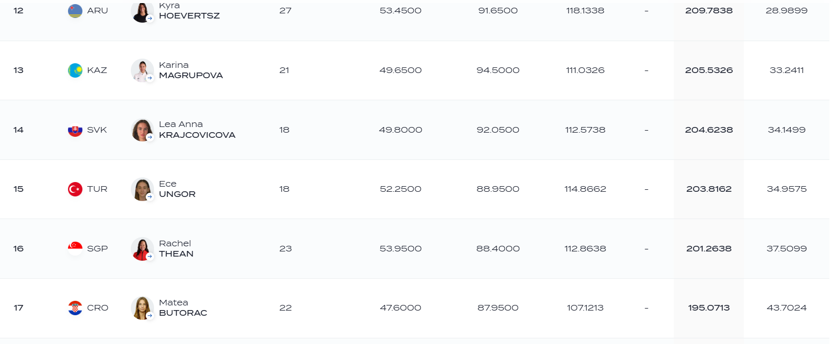The width and height of the screenshot is (833, 344).
Task: Click the Kazakhstan flag icon
Action: [x=75, y=70]
